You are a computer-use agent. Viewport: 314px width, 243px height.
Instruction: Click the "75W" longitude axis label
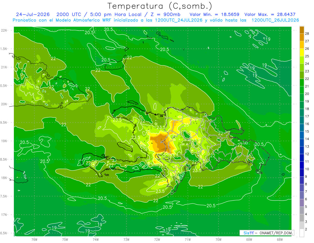tap(65, 239)
